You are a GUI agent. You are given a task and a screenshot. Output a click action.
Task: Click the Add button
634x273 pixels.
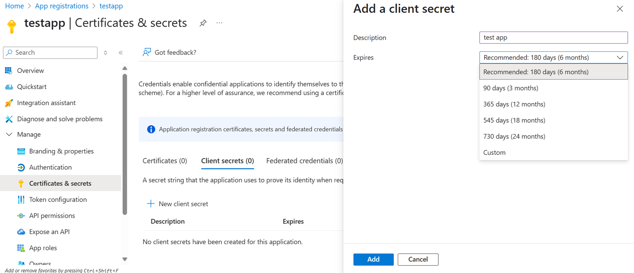373,259
